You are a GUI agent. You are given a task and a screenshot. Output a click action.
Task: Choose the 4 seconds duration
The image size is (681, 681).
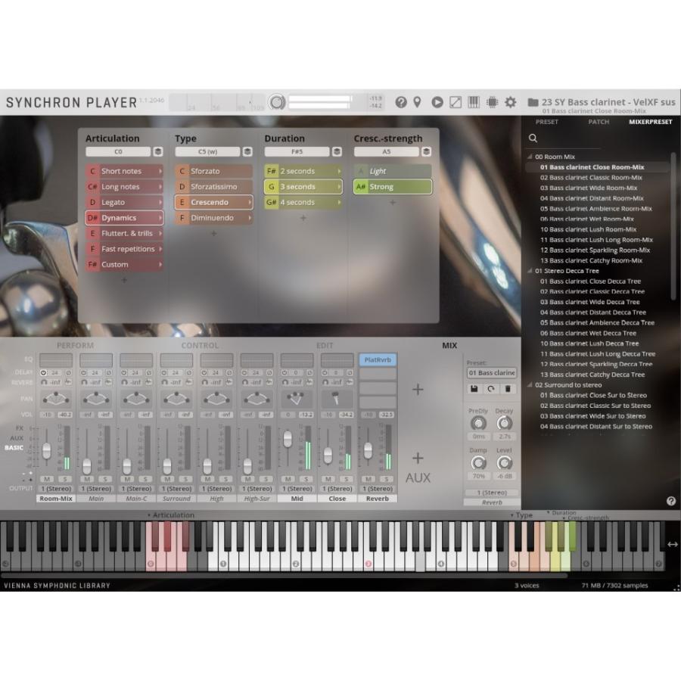pyautogui.click(x=303, y=203)
